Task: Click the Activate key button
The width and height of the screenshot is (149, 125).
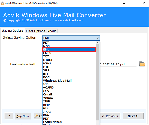Action: click(38, 116)
